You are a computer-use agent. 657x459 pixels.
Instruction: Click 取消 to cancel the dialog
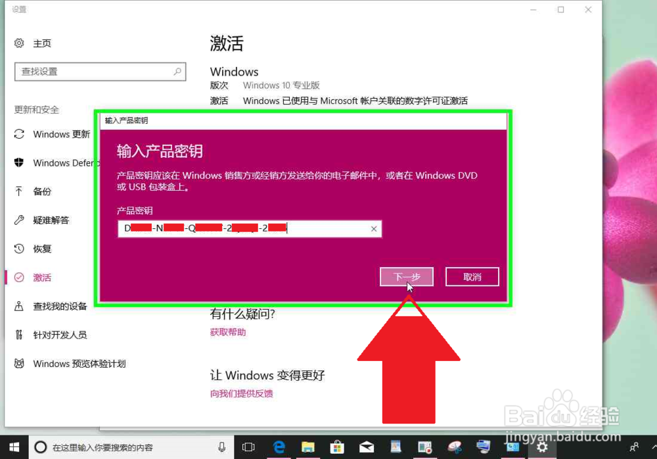(472, 276)
